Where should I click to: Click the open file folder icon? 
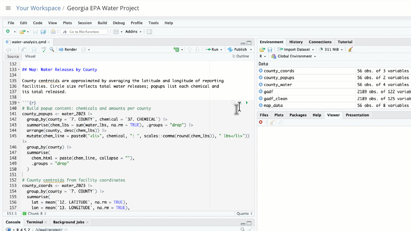pyautogui.click(x=22, y=32)
